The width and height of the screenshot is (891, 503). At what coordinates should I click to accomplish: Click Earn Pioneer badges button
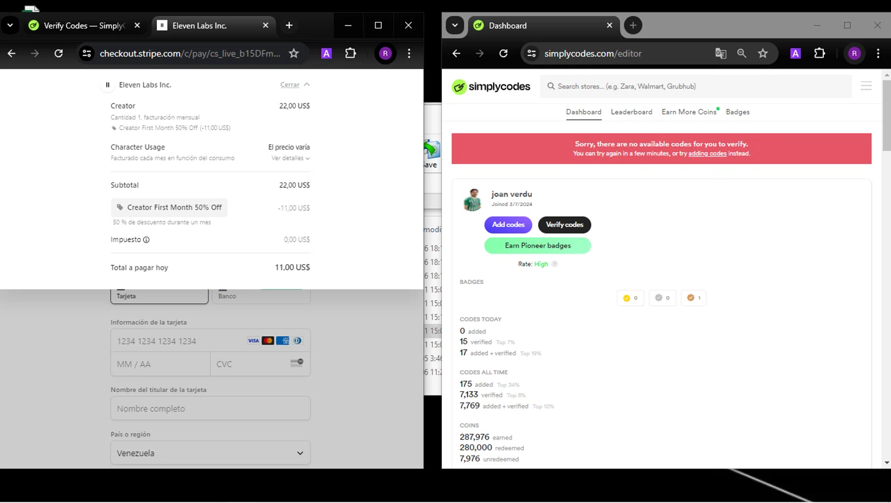coord(538,245)
